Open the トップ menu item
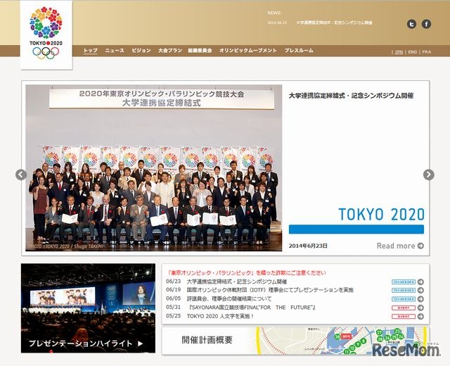The image size is (450, 366). tap(91, 51)
